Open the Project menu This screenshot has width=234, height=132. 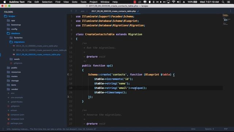tap(93, 2)
